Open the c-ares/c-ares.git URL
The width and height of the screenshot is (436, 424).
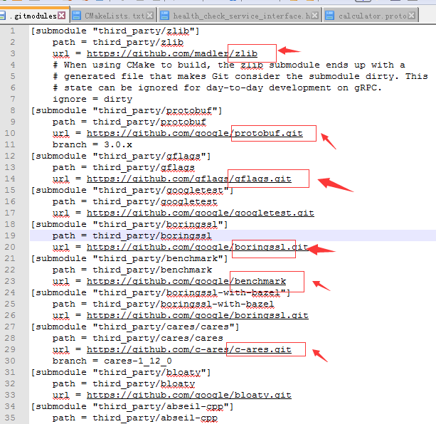point(189,350)
